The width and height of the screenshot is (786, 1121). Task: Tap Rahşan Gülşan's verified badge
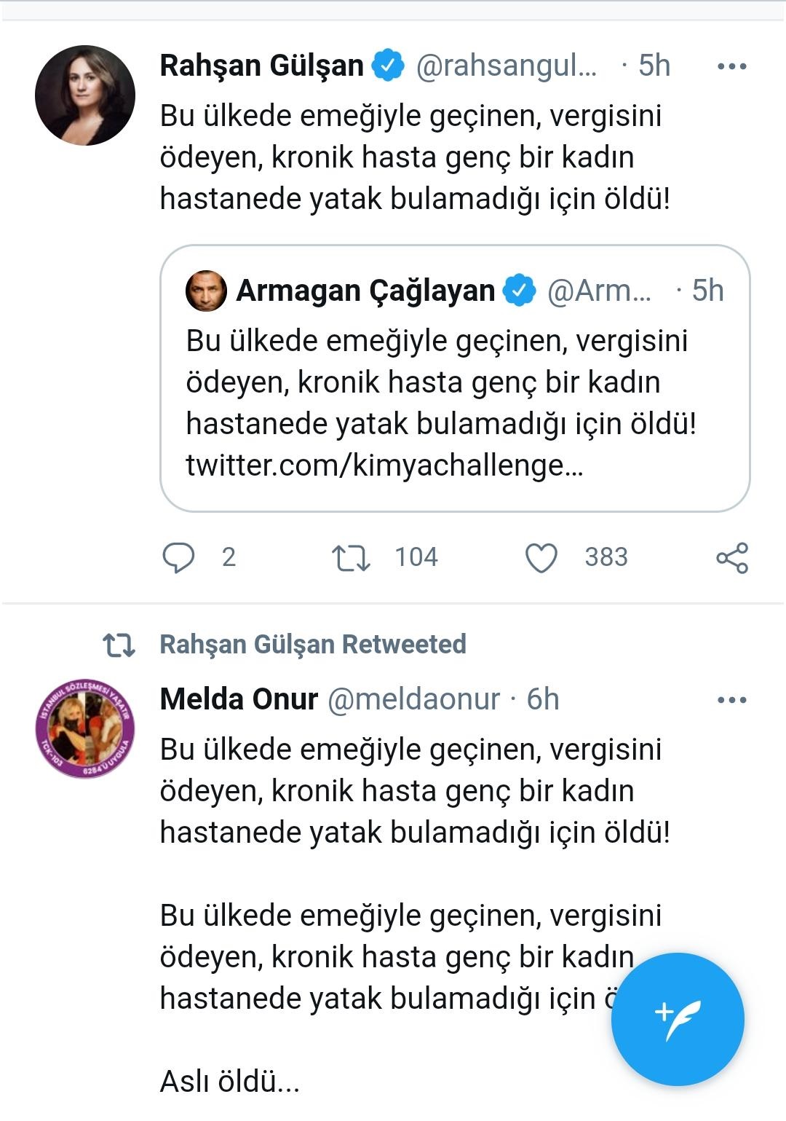pyautogui.click(x=389, y=66)
